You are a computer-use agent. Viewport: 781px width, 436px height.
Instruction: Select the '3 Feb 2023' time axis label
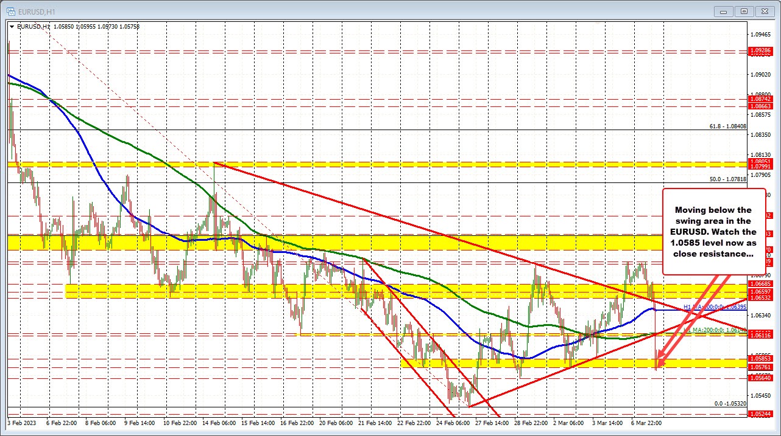(21, 422)
